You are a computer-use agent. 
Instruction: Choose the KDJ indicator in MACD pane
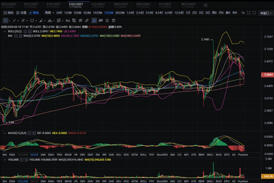(x=119, y=155)
